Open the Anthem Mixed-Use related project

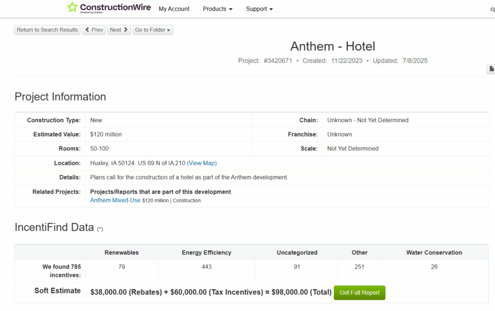tap(116, 200)
